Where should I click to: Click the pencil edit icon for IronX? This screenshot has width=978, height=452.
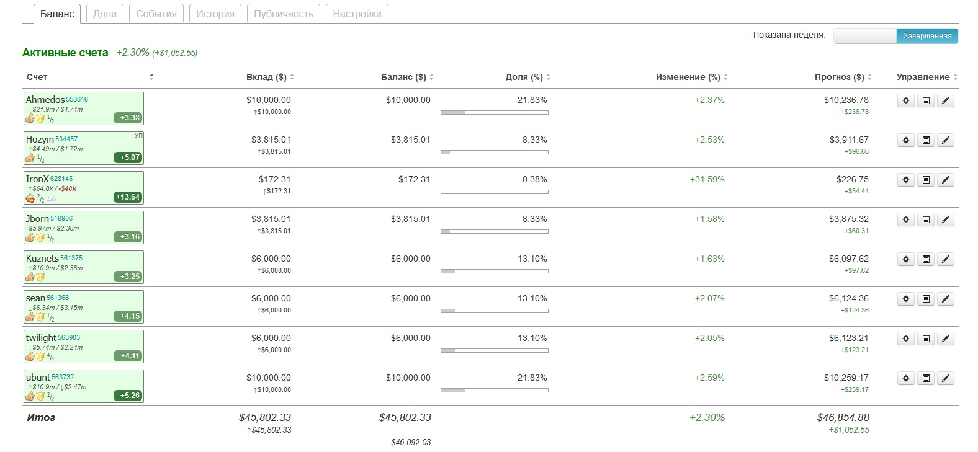[x=946, y=180]
